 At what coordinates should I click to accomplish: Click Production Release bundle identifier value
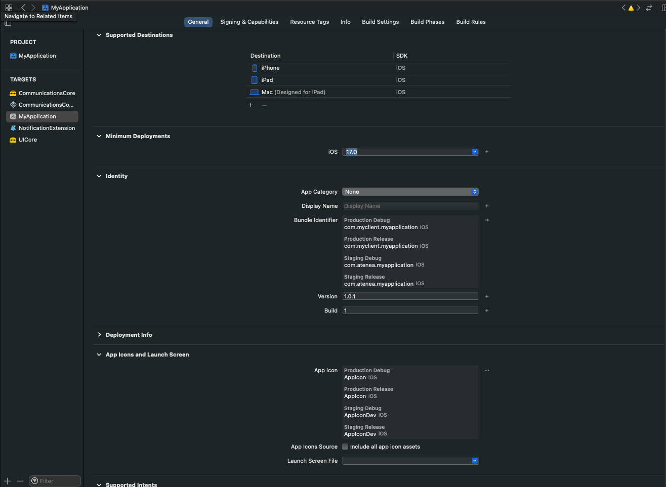click(381, 246)
